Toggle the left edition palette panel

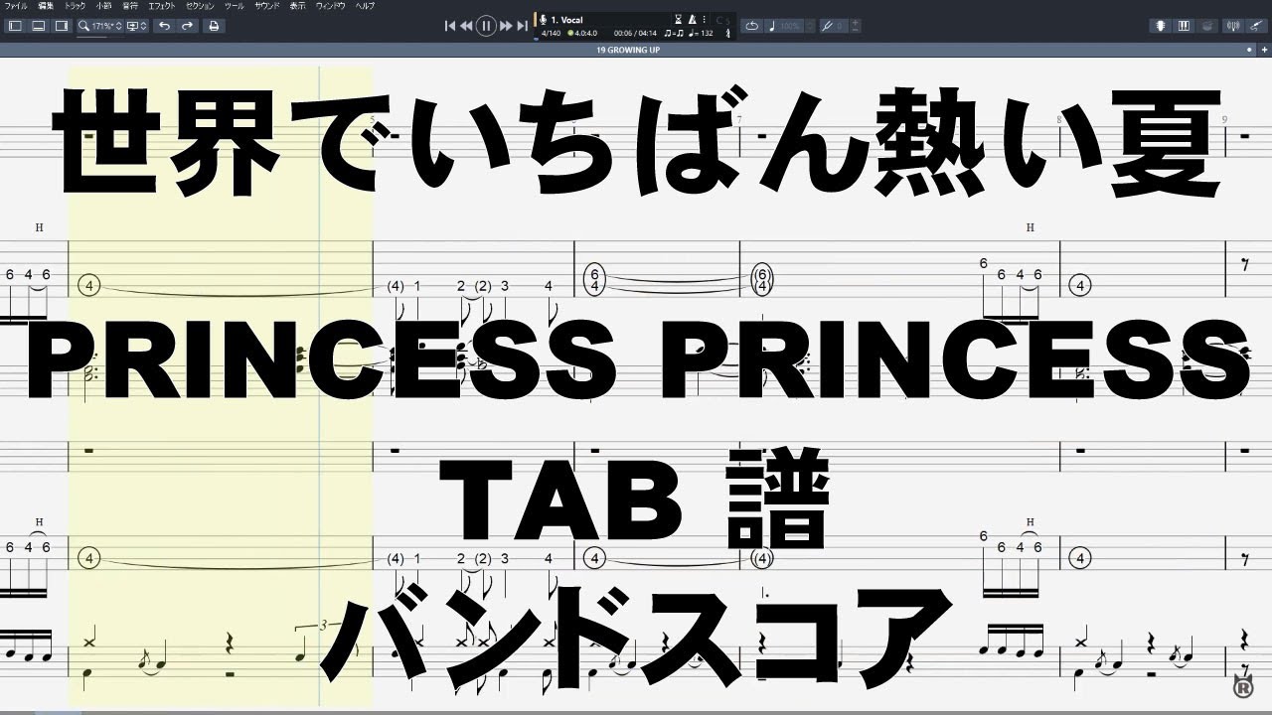[x=15, y=26]
